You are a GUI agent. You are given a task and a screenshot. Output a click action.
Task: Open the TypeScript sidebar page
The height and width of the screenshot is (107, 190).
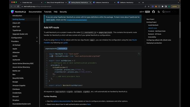[17, 30]
